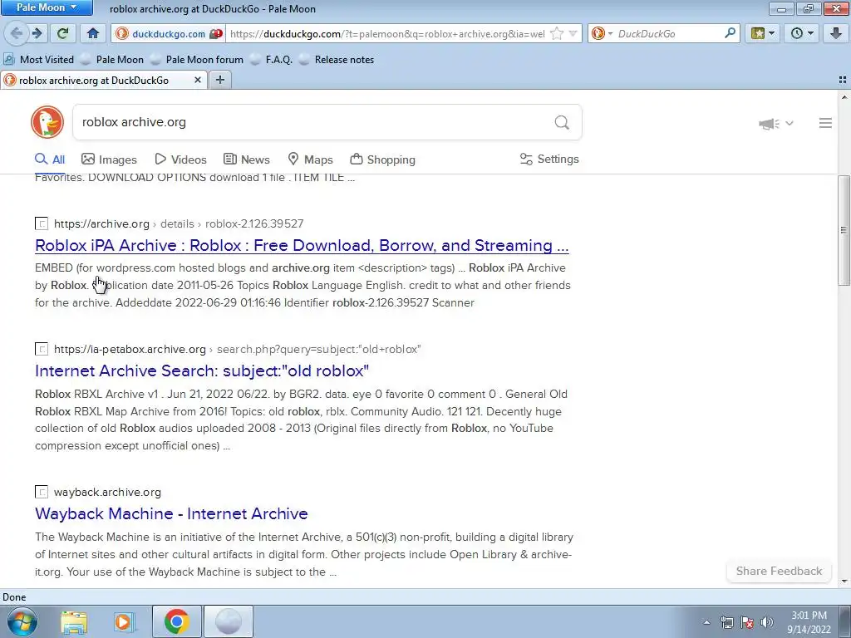Select the All results tab
This screenshot has width=851, height=638.
click(x=50, y=159)
